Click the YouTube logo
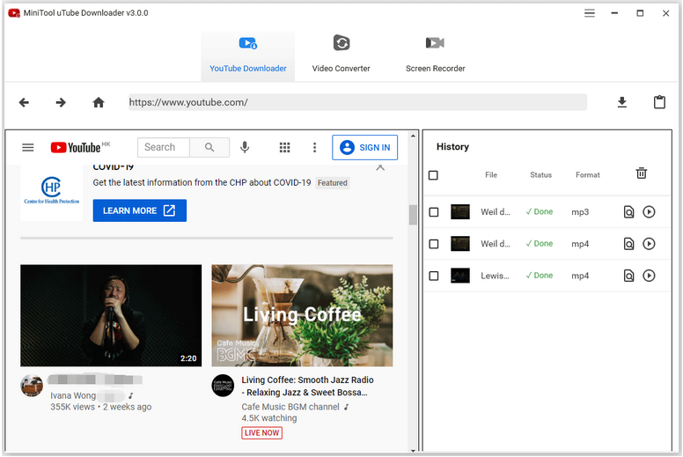Viewport: 683px width, 457px height. tap(76, 147)
